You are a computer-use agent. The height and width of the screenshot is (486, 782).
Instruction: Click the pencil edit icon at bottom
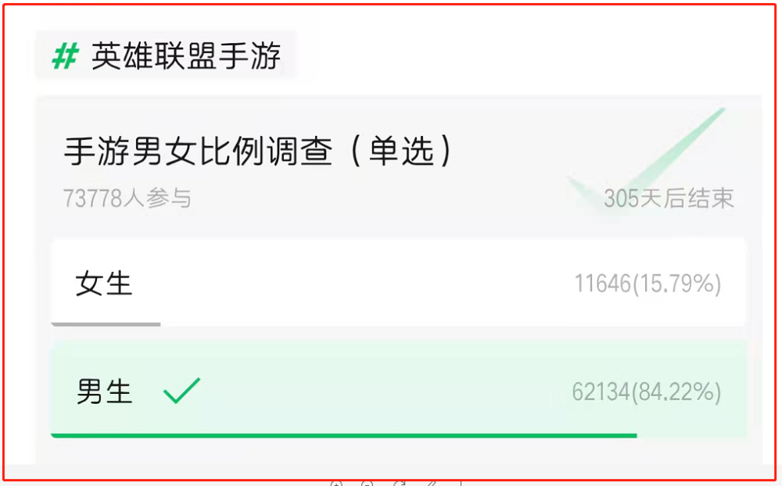pyautogui.click(x=432, y=483)
